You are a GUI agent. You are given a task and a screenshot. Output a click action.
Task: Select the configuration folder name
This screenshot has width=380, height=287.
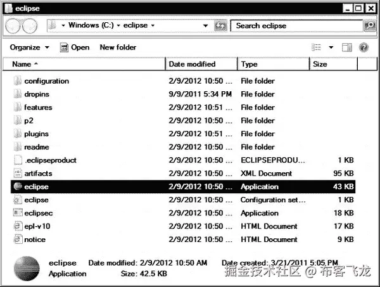tap(46, 81)
